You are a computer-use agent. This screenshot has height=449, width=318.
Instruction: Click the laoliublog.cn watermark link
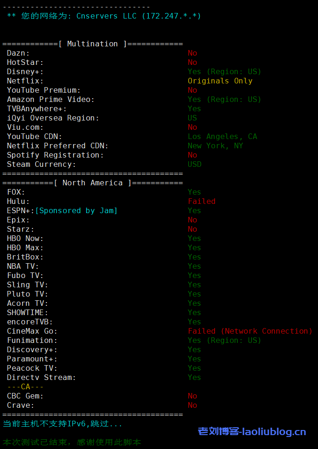coord(252,432)
